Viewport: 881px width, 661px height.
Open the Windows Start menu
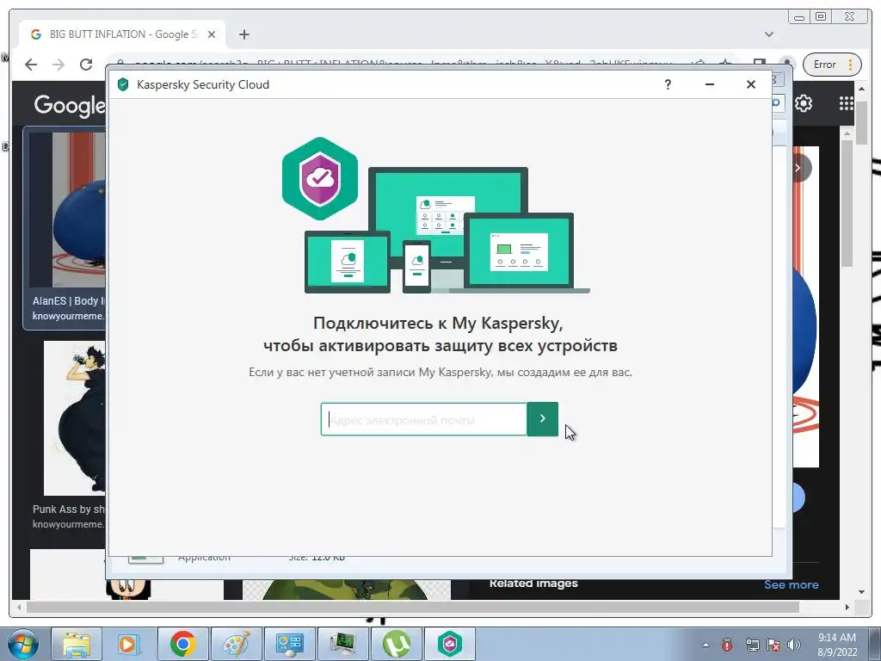tap(23, 645)
